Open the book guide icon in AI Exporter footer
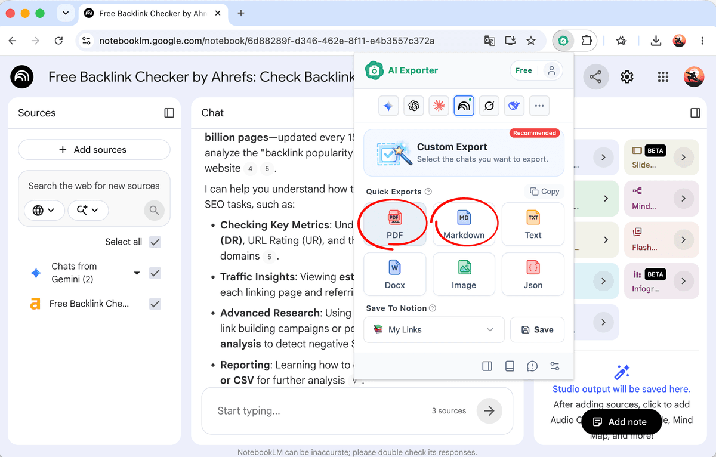Screen dimensions: 716x457 (x=510, y=366)
